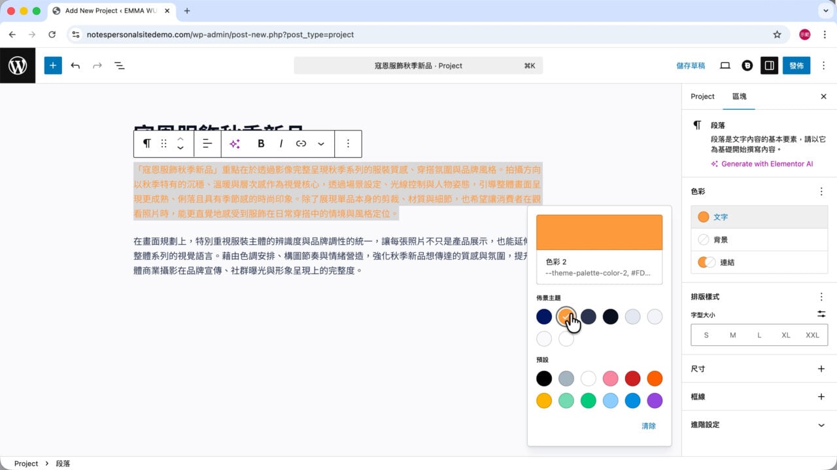Undo the last edit
Viewport: 837px width, 470px height.
tap(75, 65)
